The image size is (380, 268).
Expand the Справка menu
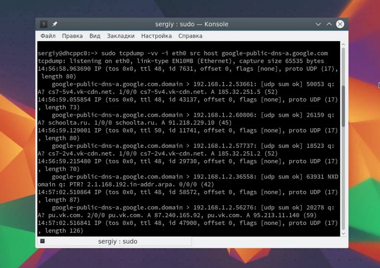pos(190,36)
